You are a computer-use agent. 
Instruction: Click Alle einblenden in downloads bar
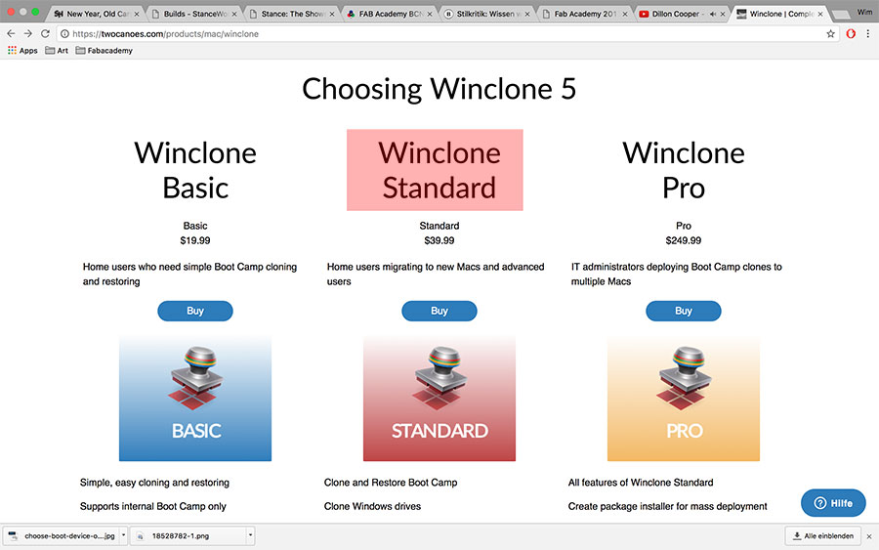point(822,536)
